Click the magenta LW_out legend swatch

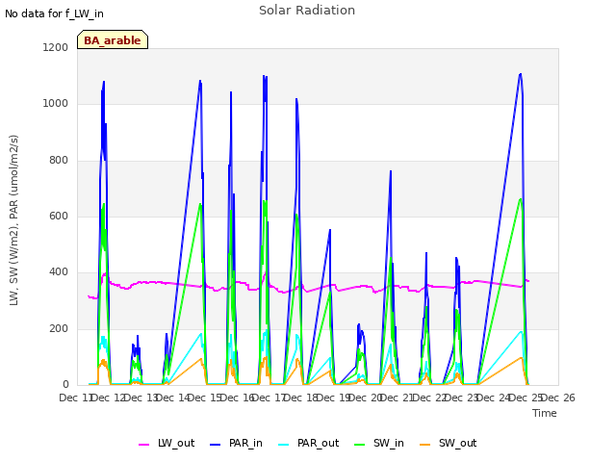pos(143,445)
